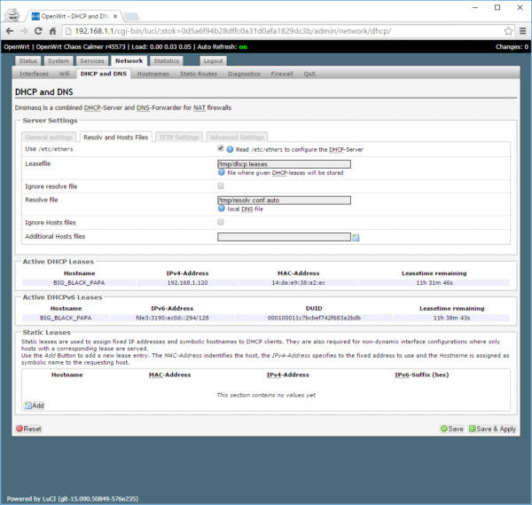Viewport: 532px width, 505px height.
Task: Bookmark this page with the star icon
Action: tap(508, 31)
